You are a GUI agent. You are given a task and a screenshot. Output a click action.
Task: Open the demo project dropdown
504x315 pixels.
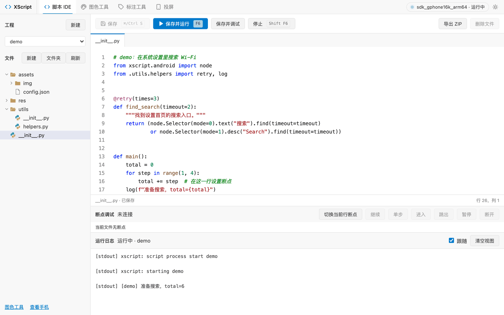click(45, 42)
